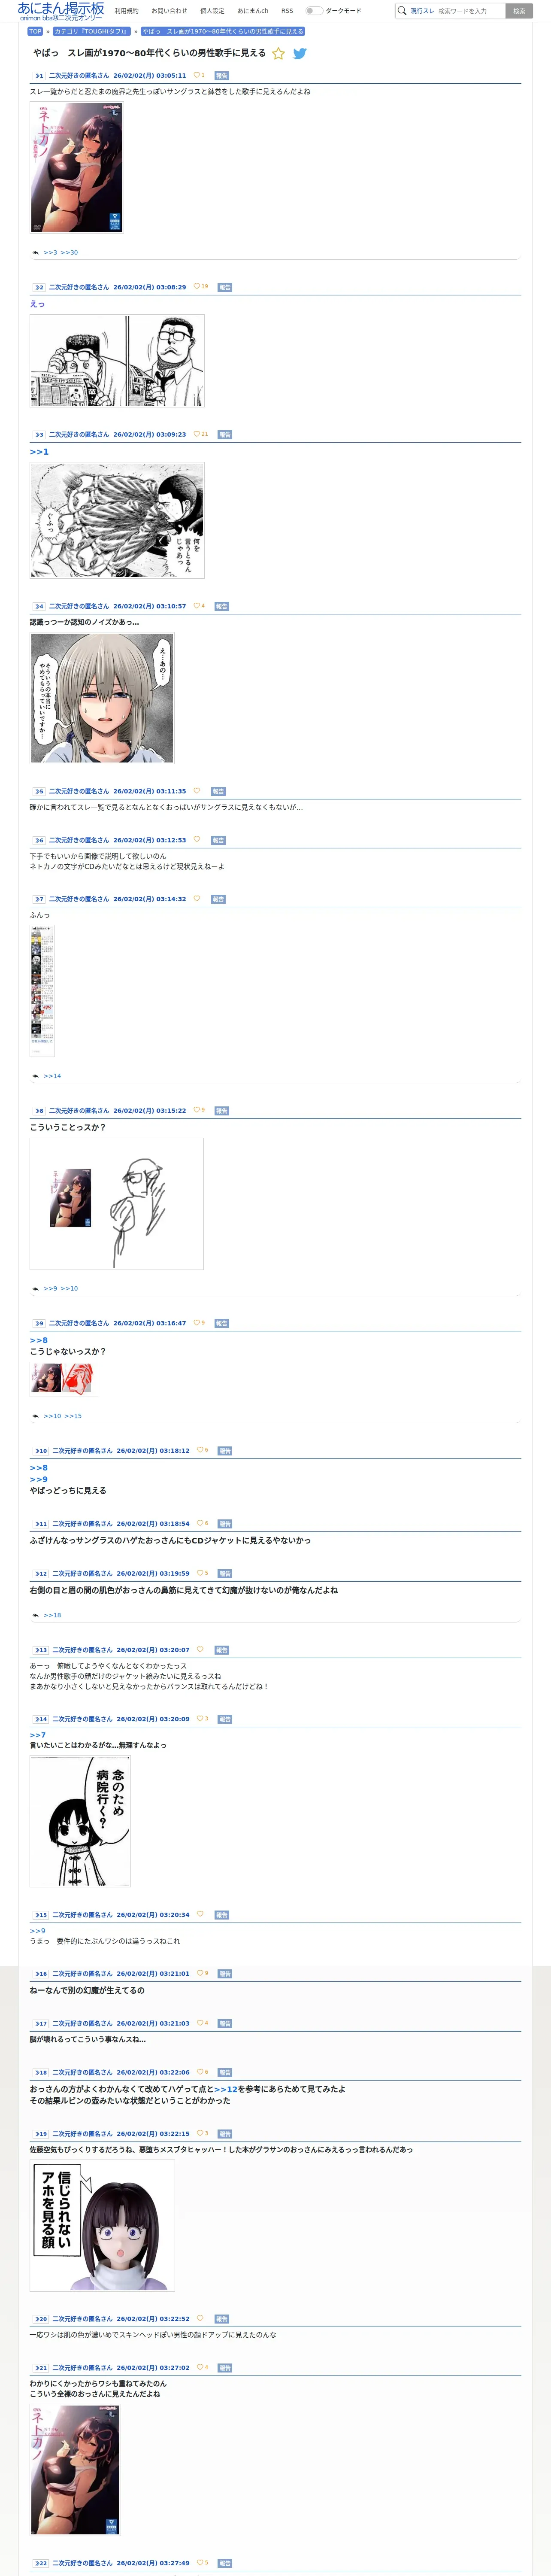This screenshot has width=551, height=2576.
Task: Click the 報告 button on post 4
Action: [x=222, y=606]
